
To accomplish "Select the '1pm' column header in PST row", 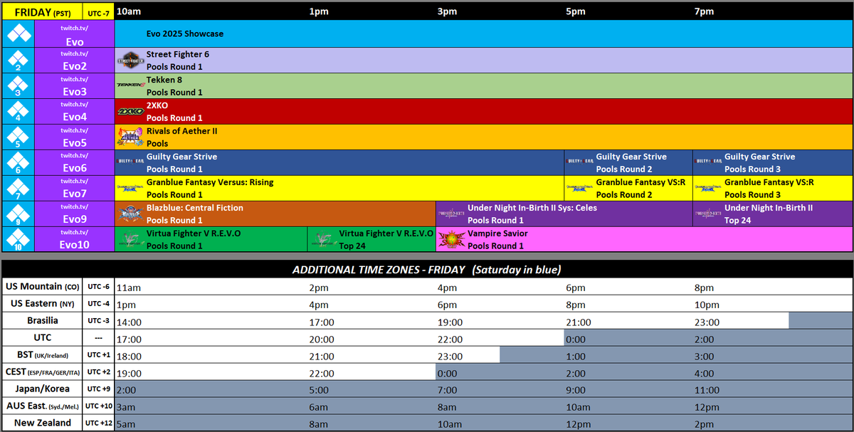I will pyautogui.click(x=317, y=11).
